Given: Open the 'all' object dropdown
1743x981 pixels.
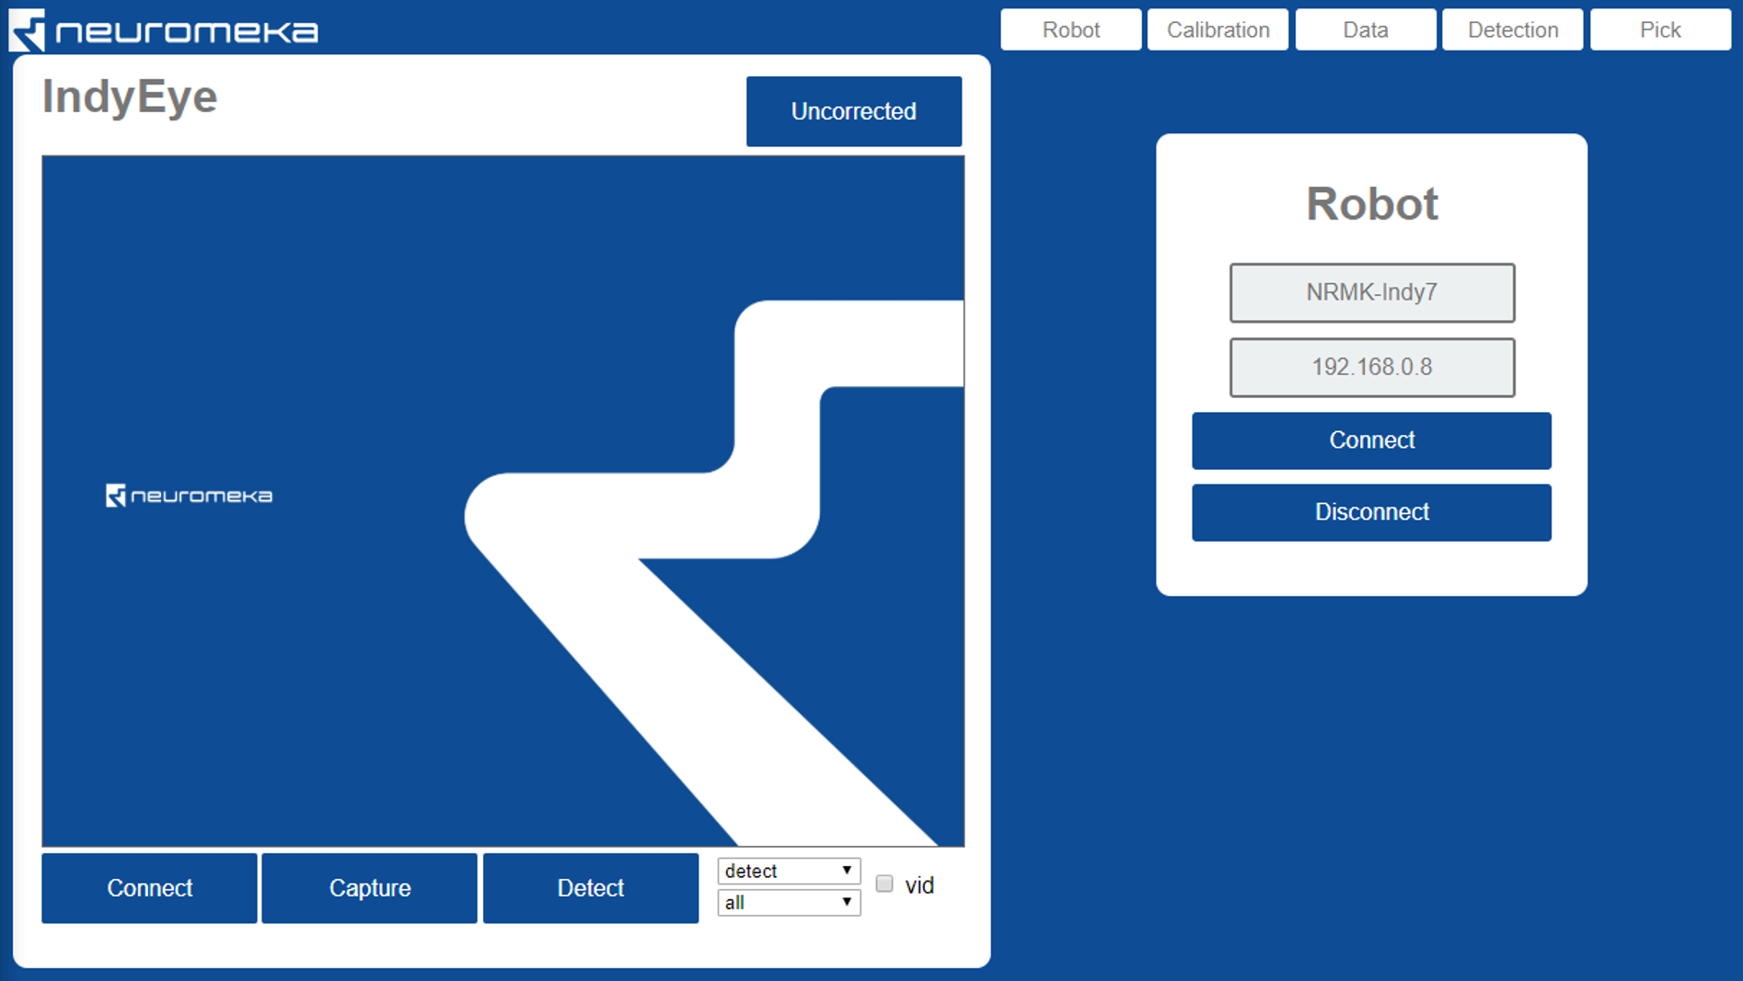Looking at the screenshot, I should [789, 903].
